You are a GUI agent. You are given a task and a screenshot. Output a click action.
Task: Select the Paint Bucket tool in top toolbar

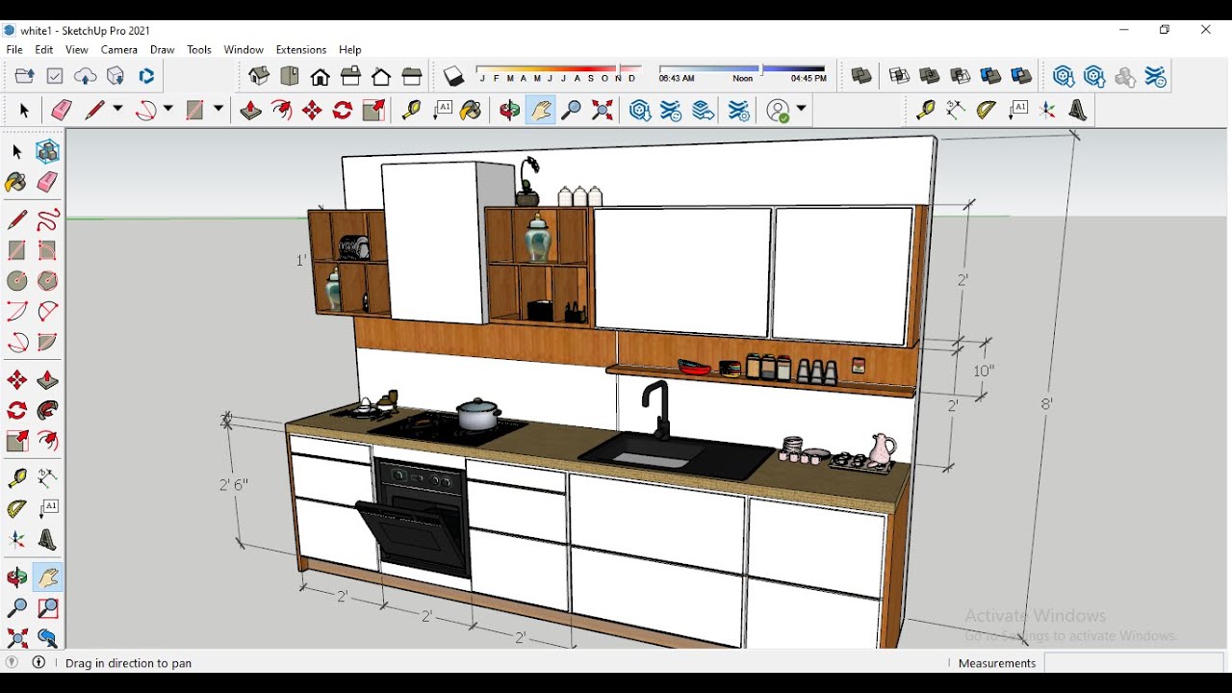pyautogui.click(x=471, y=111)
